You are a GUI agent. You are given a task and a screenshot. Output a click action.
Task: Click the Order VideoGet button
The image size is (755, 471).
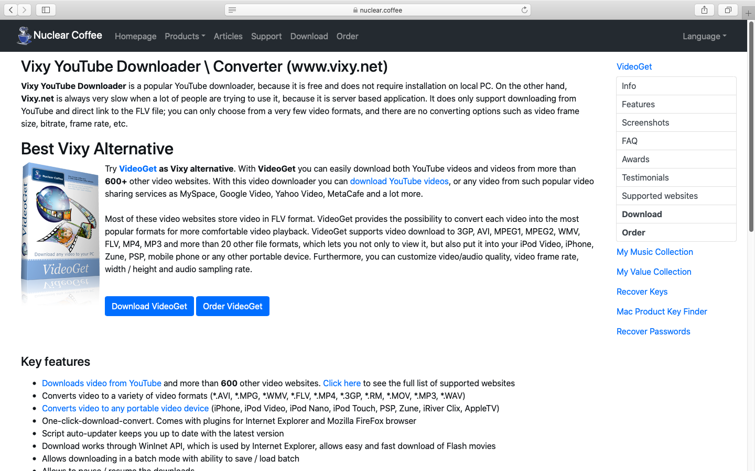[x=233, y=306]
